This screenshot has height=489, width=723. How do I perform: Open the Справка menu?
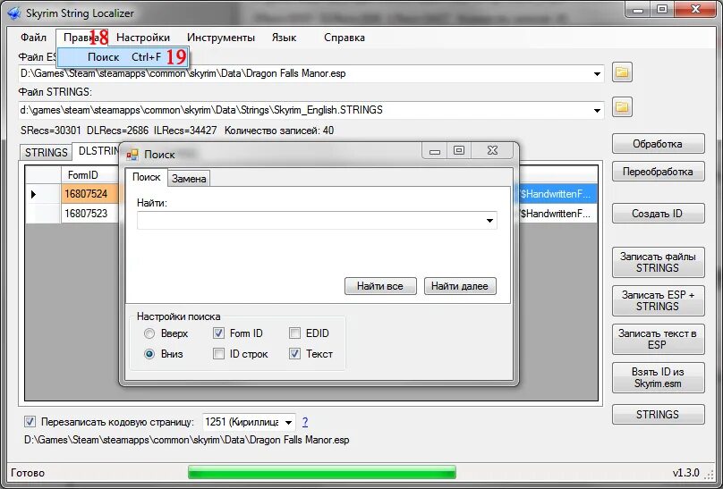tap(344, 38)
